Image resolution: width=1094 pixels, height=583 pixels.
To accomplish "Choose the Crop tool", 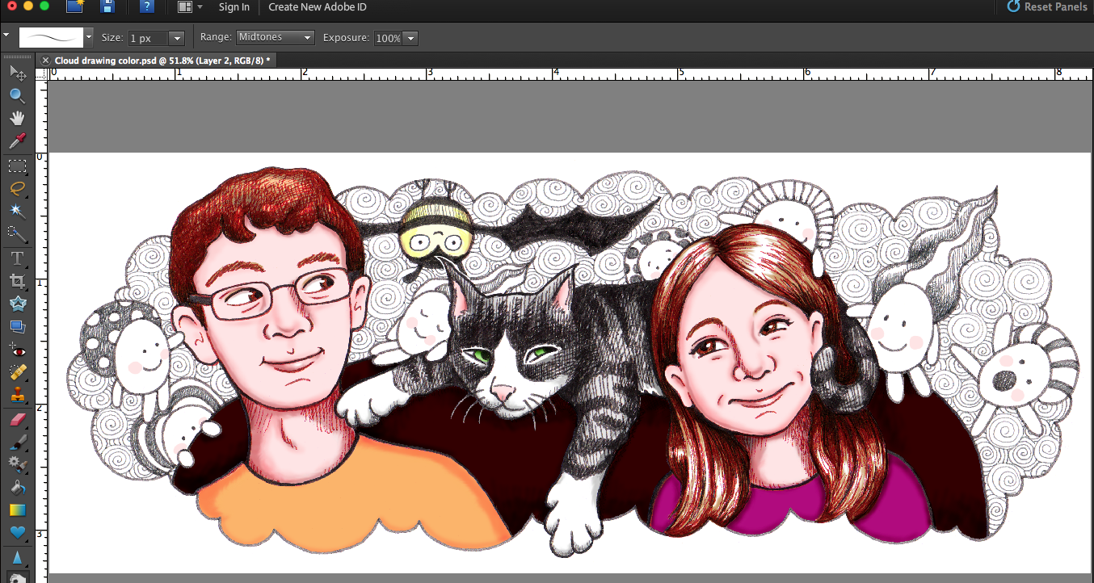I will (x=17, y=281).
